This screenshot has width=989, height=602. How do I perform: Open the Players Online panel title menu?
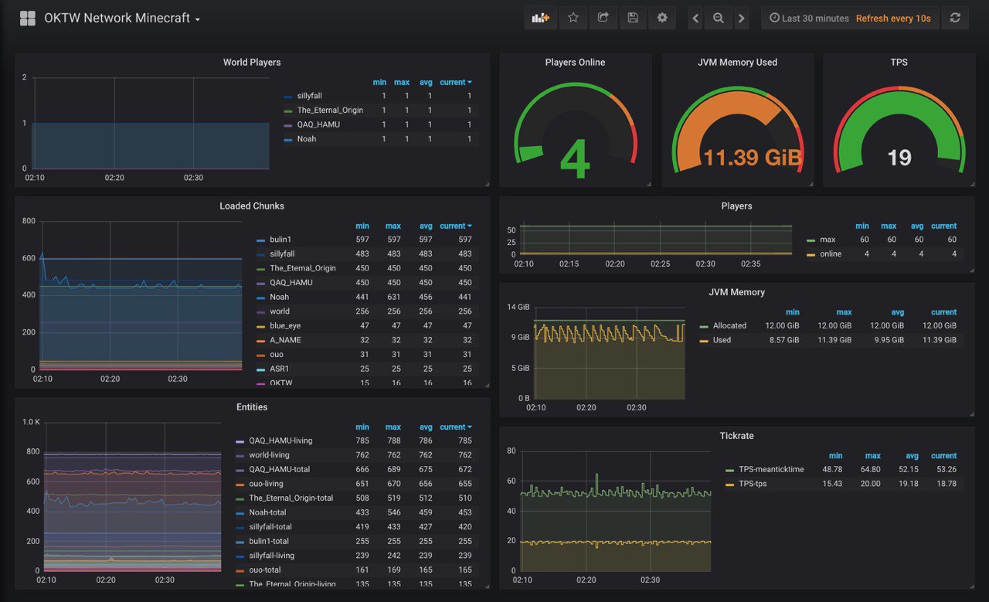click(575, 63)
